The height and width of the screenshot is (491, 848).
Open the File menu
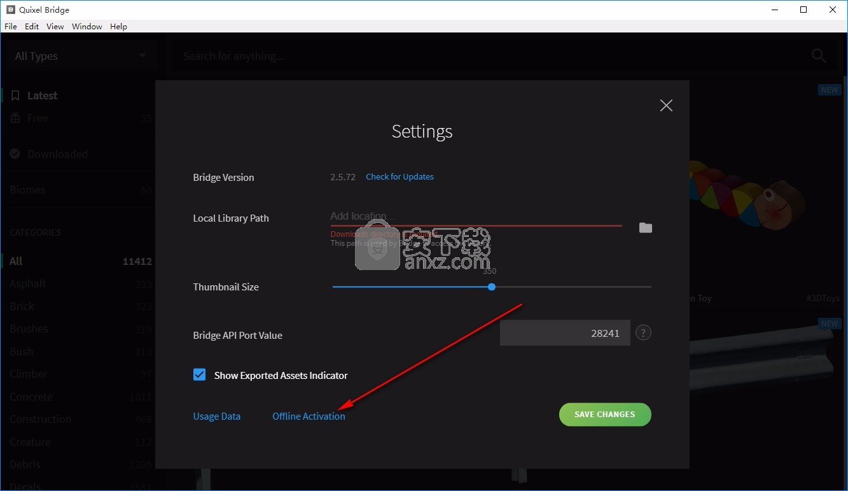pyautogui.click(x=11, y=26)
